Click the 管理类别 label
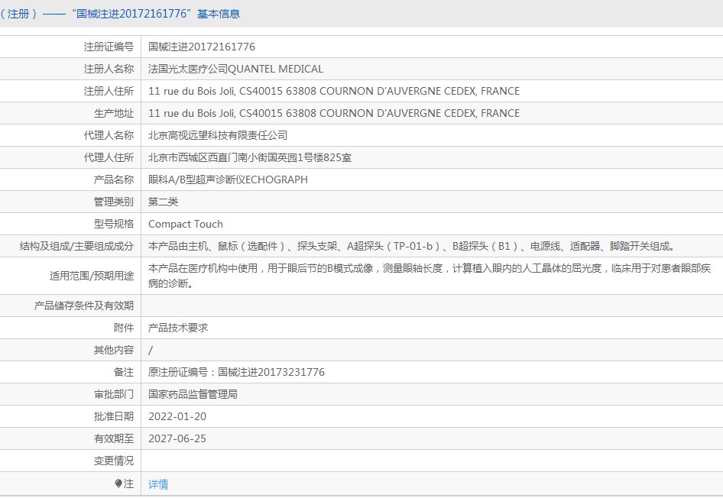This screenshot has width=723, height=498. click(114, 202)
